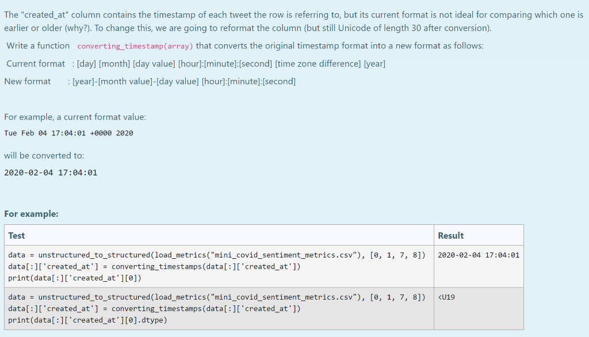Image resolution: width=589 pixels, height=337 pixels.
Task: Click the 'will be converted to:' text
Action: click(x=44, y=155)
